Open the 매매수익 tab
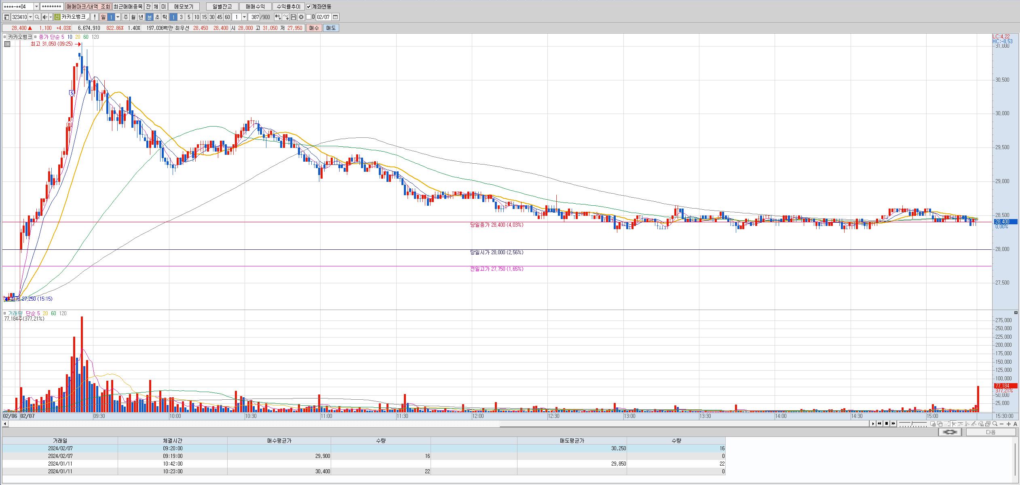The height and width of the screenshot is (485, 1020). click(x=255, y=6)
